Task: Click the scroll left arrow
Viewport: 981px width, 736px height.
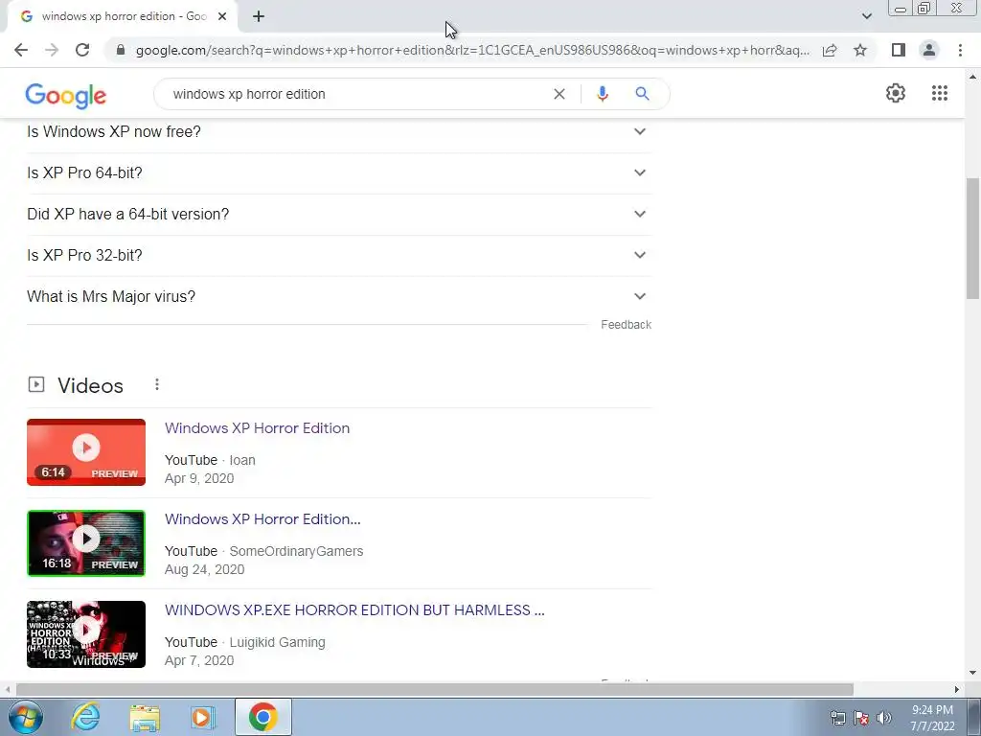Action: point(7,689)
